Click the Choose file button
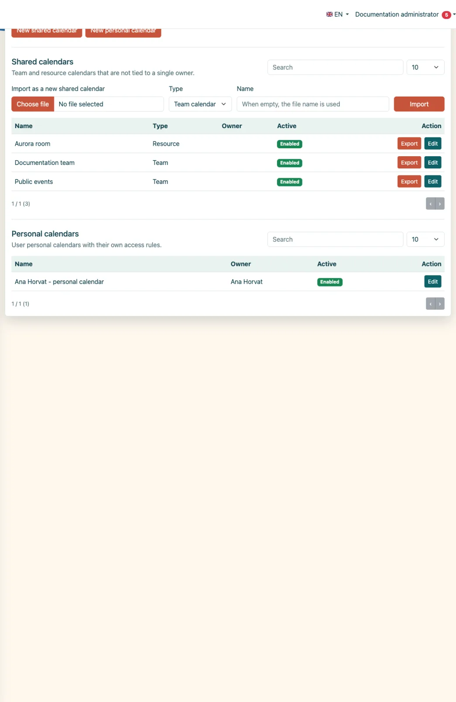Image resolution: width=456 pixels, height=702 pixels. click(33, 104)
